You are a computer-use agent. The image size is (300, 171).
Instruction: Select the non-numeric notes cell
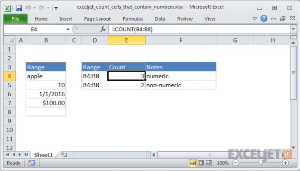click(x=181, y=85)
